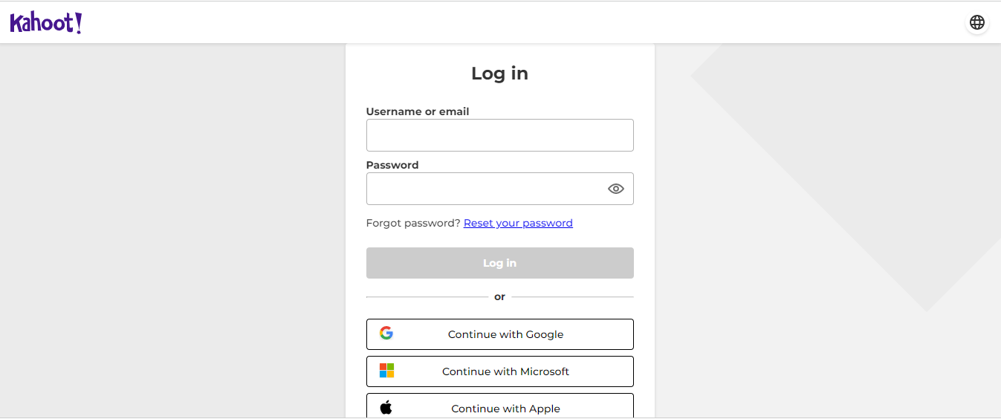Click the Apple logo icon
1001x419 pixels.
point(386,407)
